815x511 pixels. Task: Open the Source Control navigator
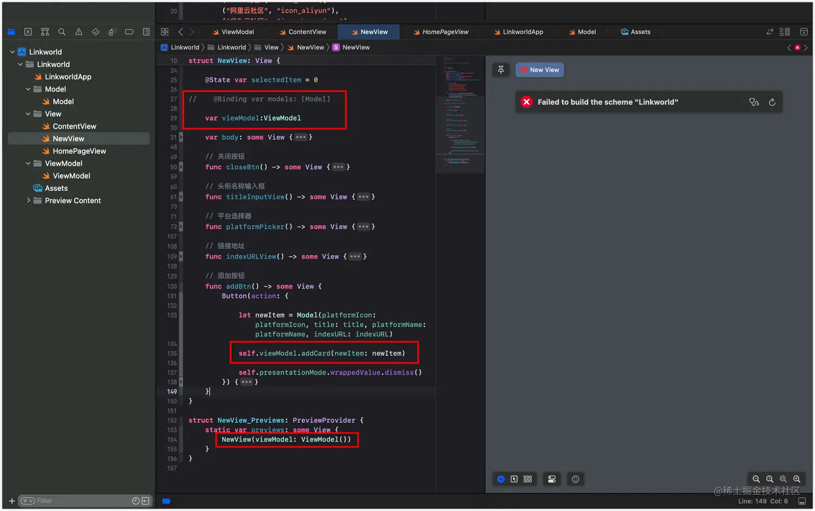(28, 32)
